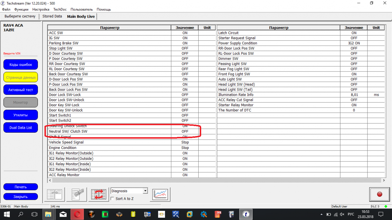Open the taskbar search icon

(x=21, y=214)
